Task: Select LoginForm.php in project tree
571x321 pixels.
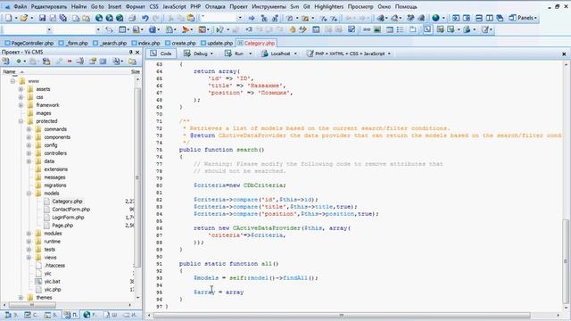Action: point(68,218)
